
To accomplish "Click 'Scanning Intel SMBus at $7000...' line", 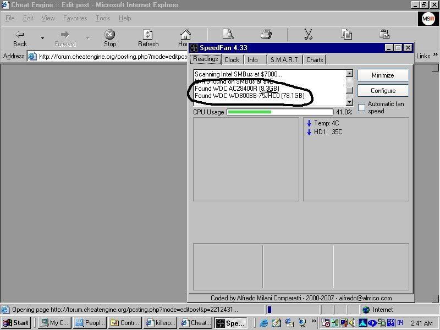I will [x=238, y=74].
